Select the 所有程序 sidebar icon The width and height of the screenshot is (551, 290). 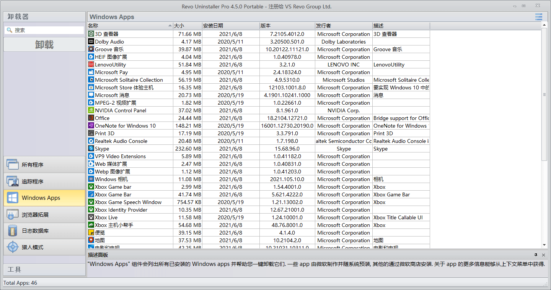pos(13,164)
